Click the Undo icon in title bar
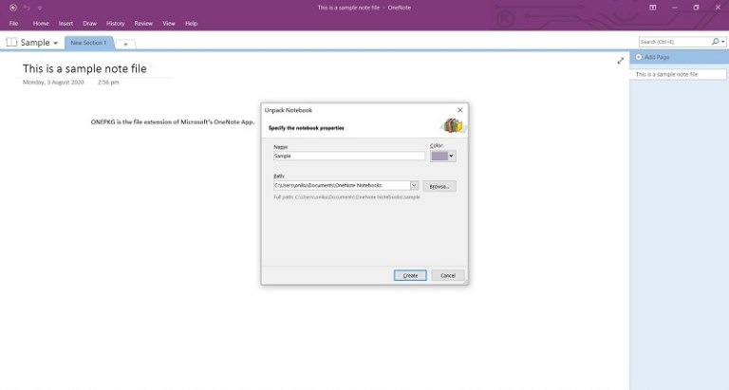This screenshot has width=729, height=390. point(27,8)
